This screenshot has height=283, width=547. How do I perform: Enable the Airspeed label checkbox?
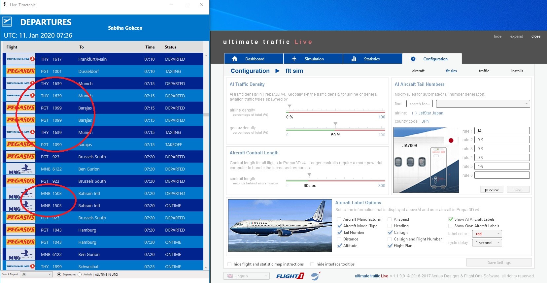pos(390,219)
